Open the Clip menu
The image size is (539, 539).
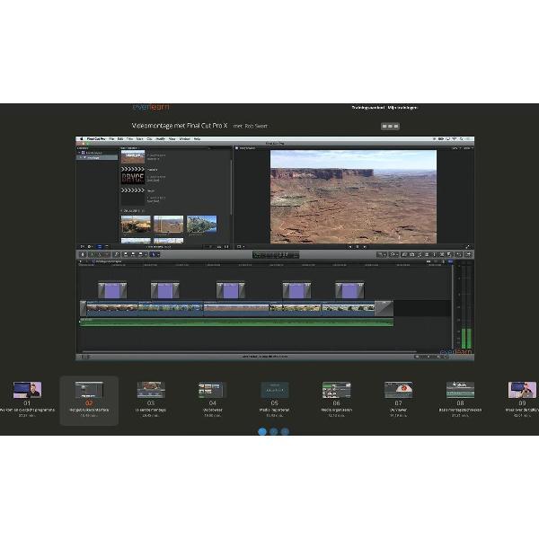tap(149, 139)
